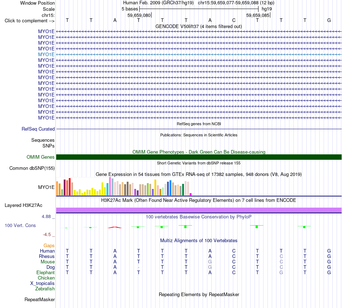Image resolution: width=342 pixels, height=308 pixels.
Task: Open 'Publications: Sequences in Scientific Articles' title
Action: tap(199, 135)
